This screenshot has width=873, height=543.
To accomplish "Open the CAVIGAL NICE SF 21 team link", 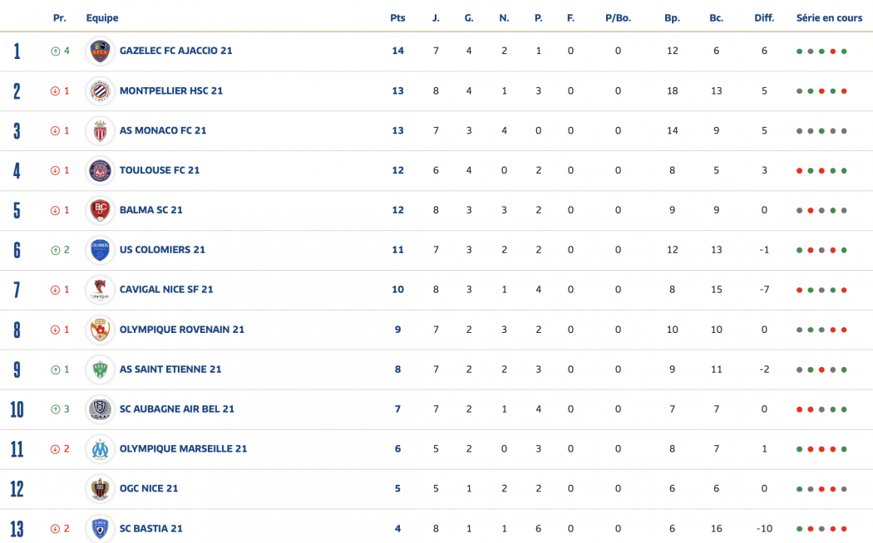I will (x=166, y=290).
